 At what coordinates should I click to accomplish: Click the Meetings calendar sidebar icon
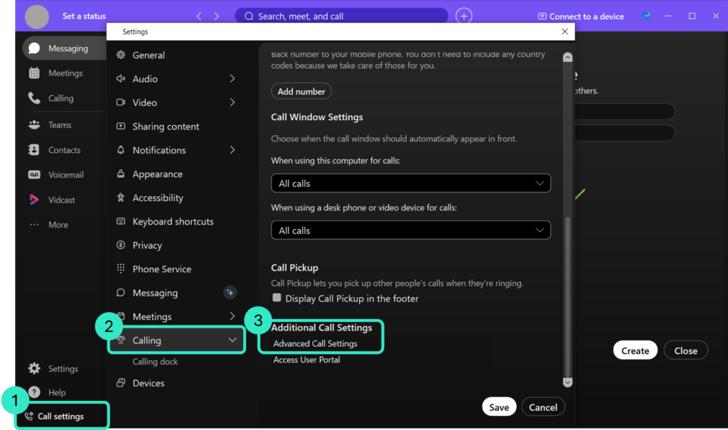coord(34,73)
